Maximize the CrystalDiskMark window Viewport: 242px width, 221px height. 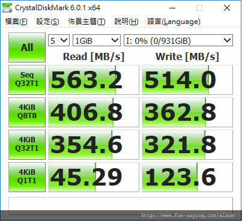click(199, 8)
